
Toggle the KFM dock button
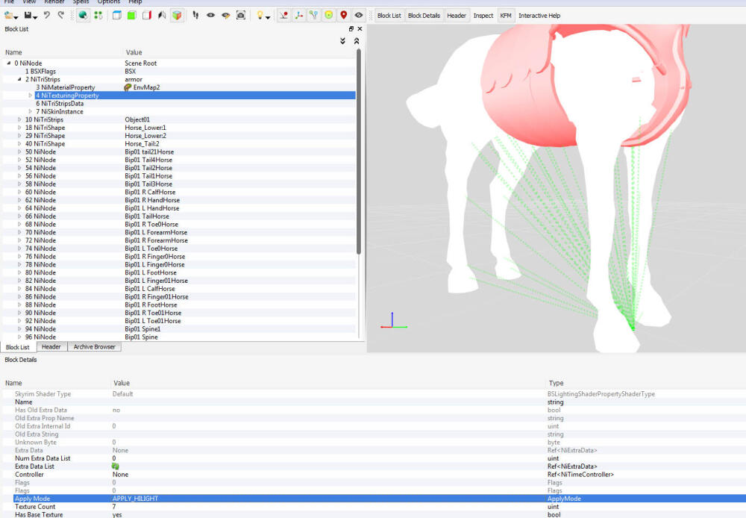coord(506,16)
